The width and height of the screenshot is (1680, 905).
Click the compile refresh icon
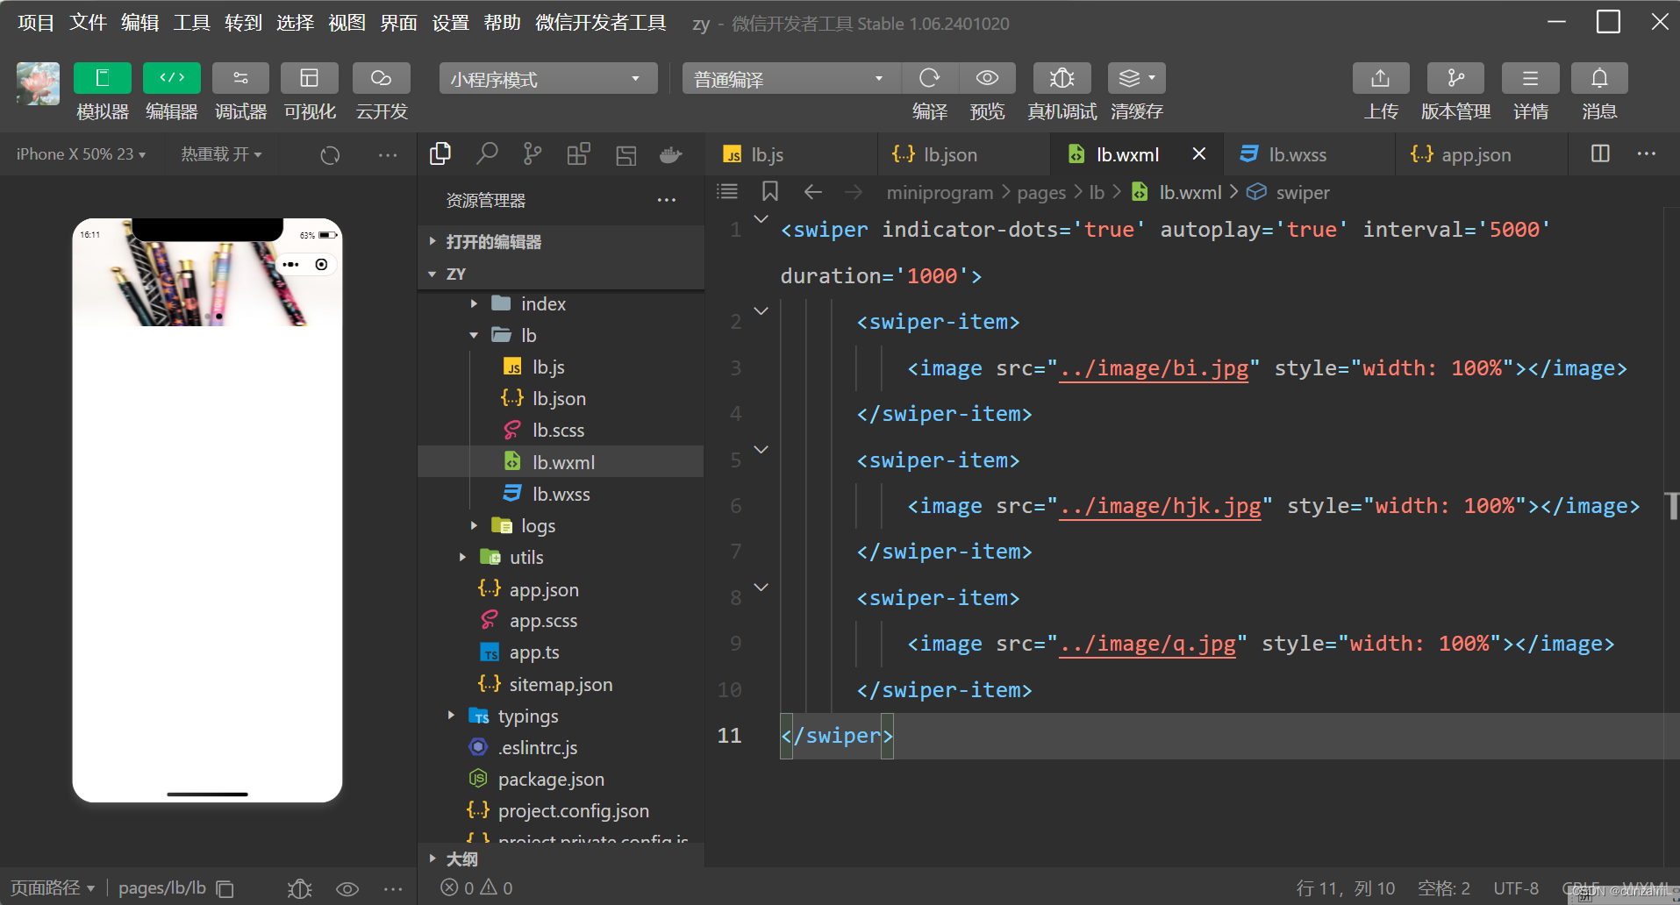pyautogui.click(x=929, y=78)
